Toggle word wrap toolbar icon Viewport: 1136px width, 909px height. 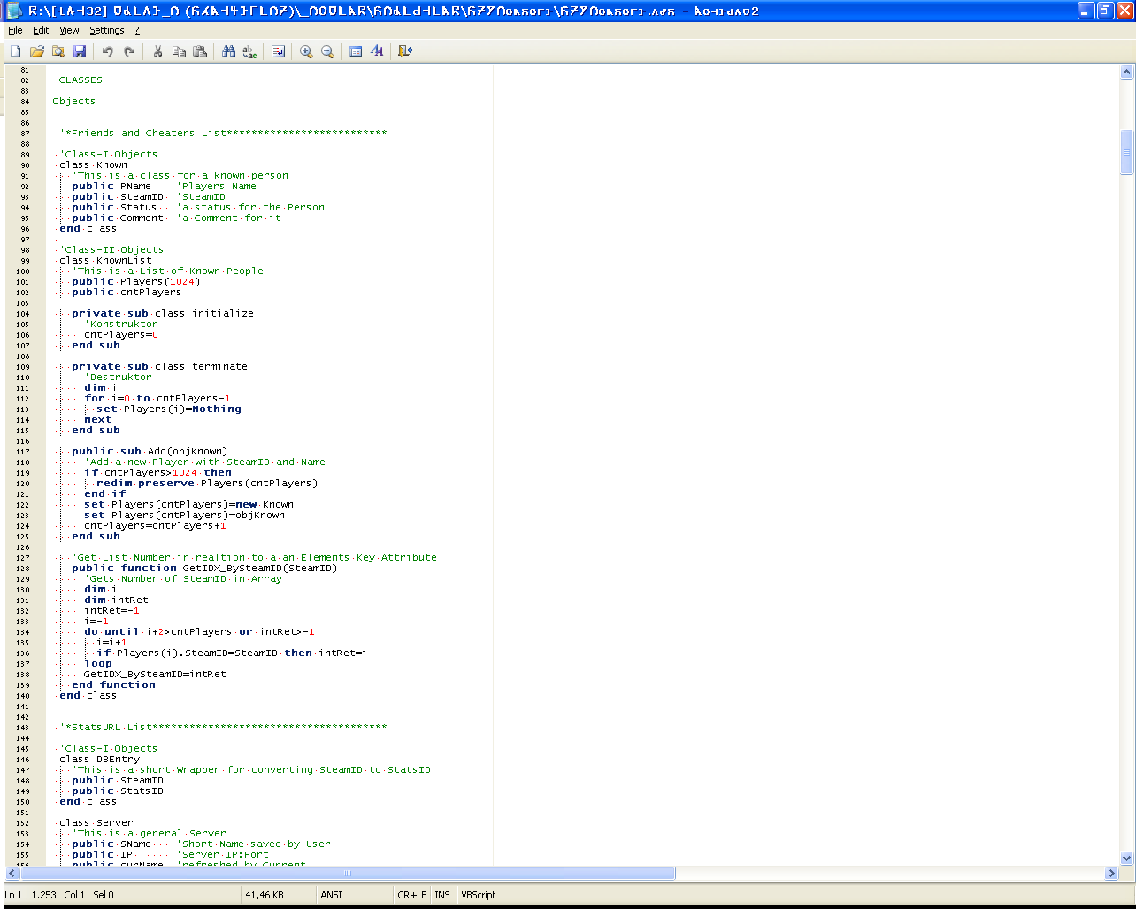click(278, 51)
